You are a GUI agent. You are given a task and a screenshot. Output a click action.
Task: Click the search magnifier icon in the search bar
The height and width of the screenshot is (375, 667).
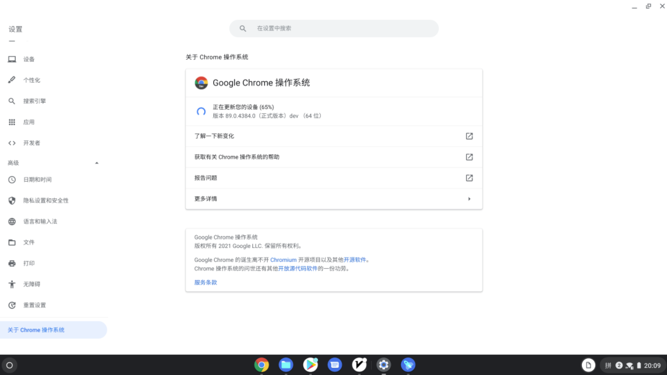(x=242, y=29)
